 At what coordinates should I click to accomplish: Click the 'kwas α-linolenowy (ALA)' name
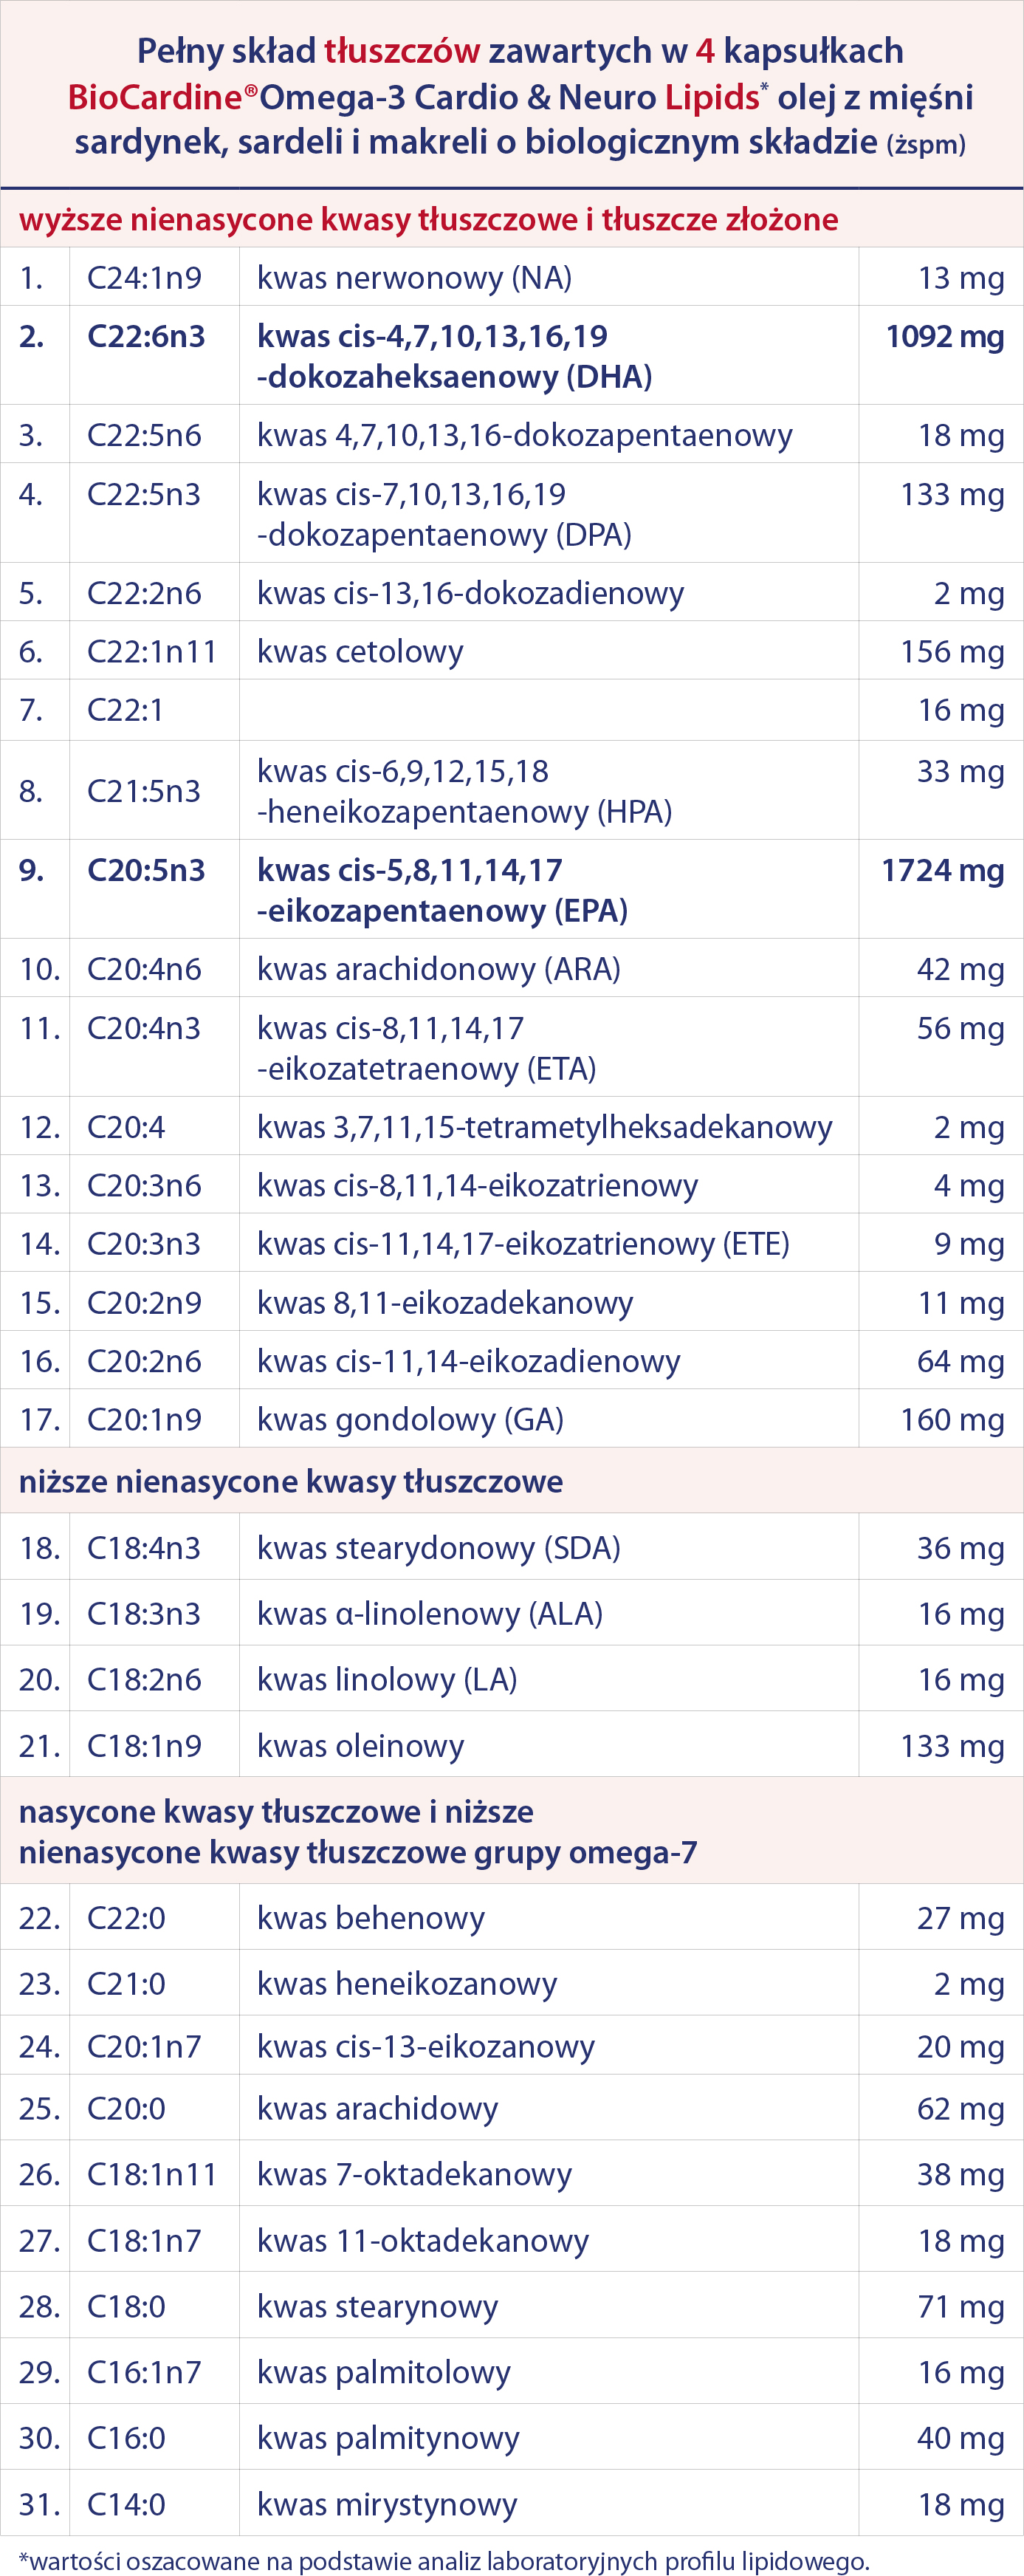(x=430, y=1614)
